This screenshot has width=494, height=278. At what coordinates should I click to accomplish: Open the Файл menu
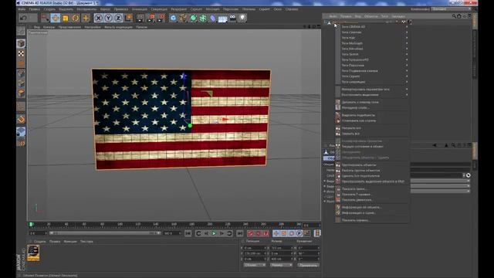tap(22, 9)
